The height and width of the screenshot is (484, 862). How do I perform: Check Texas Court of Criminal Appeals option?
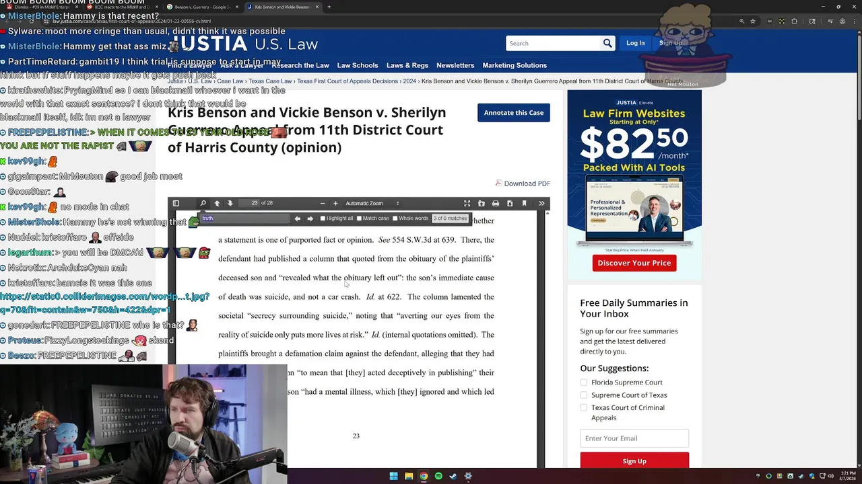(583, 407)
